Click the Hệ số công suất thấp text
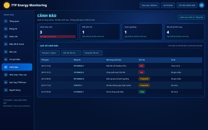This screenshot has width=208, height=130. coord(115,92)
